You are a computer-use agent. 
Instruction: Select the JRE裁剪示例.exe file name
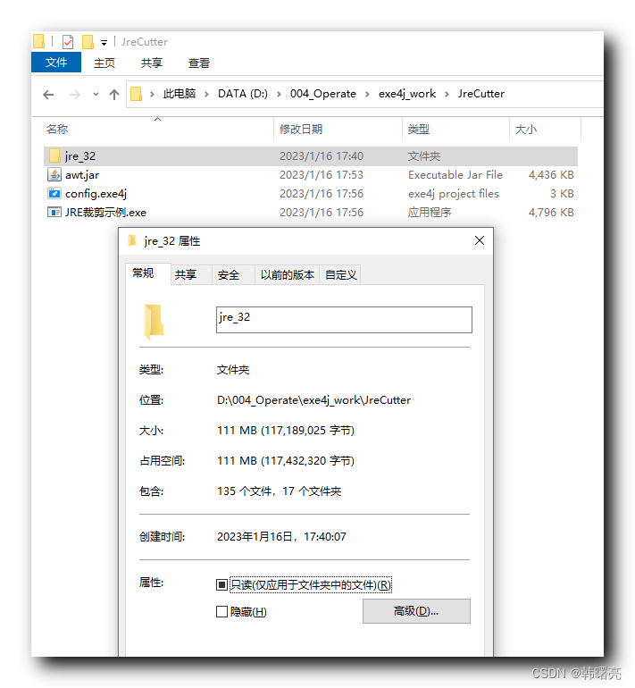coord(105,213)
